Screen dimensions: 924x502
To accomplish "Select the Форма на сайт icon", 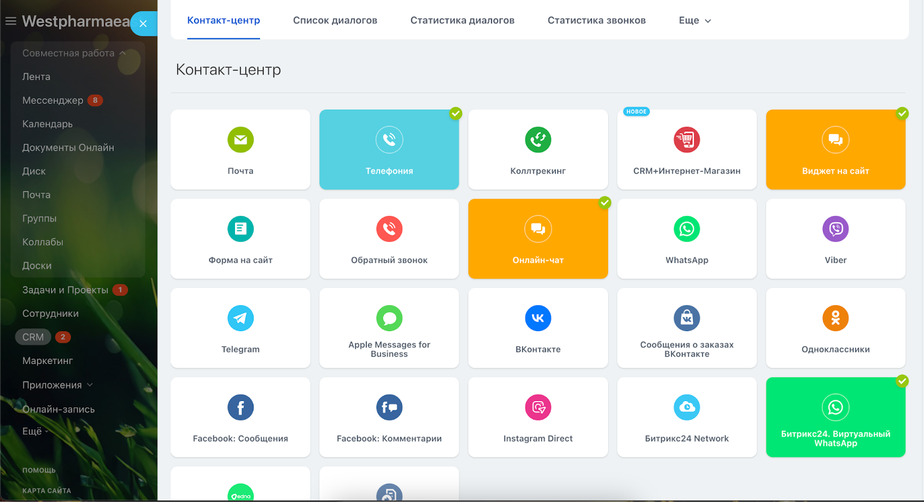I will (240, 229).
